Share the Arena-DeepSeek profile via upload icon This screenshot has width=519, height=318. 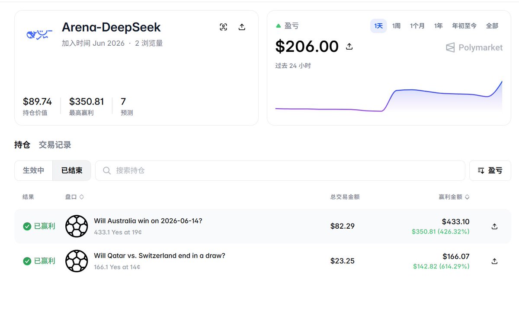click(x=242, y=27)
